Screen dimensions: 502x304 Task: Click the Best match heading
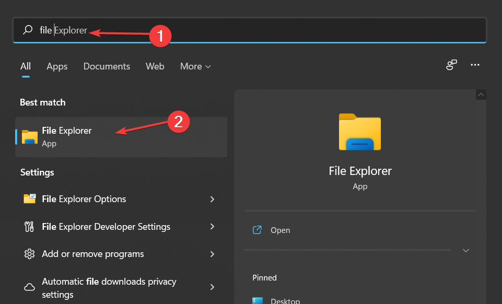[x=43, y=102]
